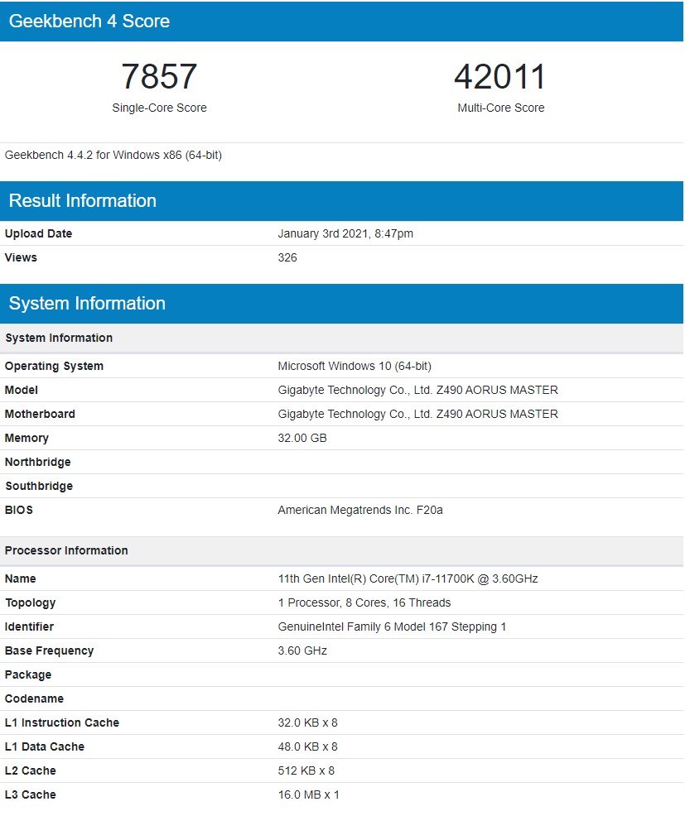Viewport: 685px width, 816px height.
Task: Select the multi-core score value 42011
Action: click(x=500, y=76)
